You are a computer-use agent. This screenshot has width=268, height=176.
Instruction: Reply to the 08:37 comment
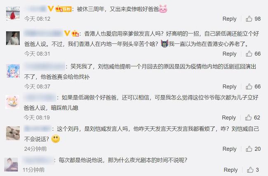click(229, 87)
